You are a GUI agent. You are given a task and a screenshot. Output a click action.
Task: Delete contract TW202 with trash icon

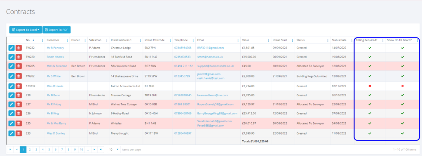19,76
